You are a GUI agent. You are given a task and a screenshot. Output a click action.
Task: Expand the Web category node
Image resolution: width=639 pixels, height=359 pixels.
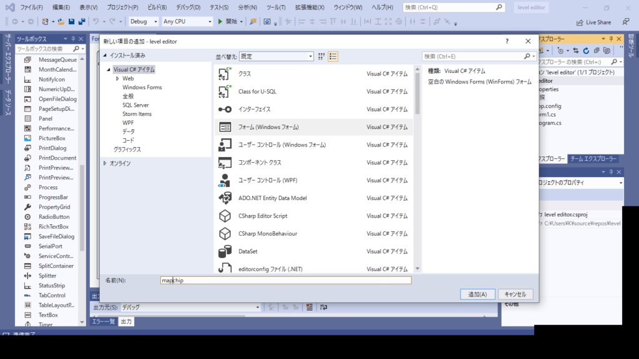coord(117,79)
